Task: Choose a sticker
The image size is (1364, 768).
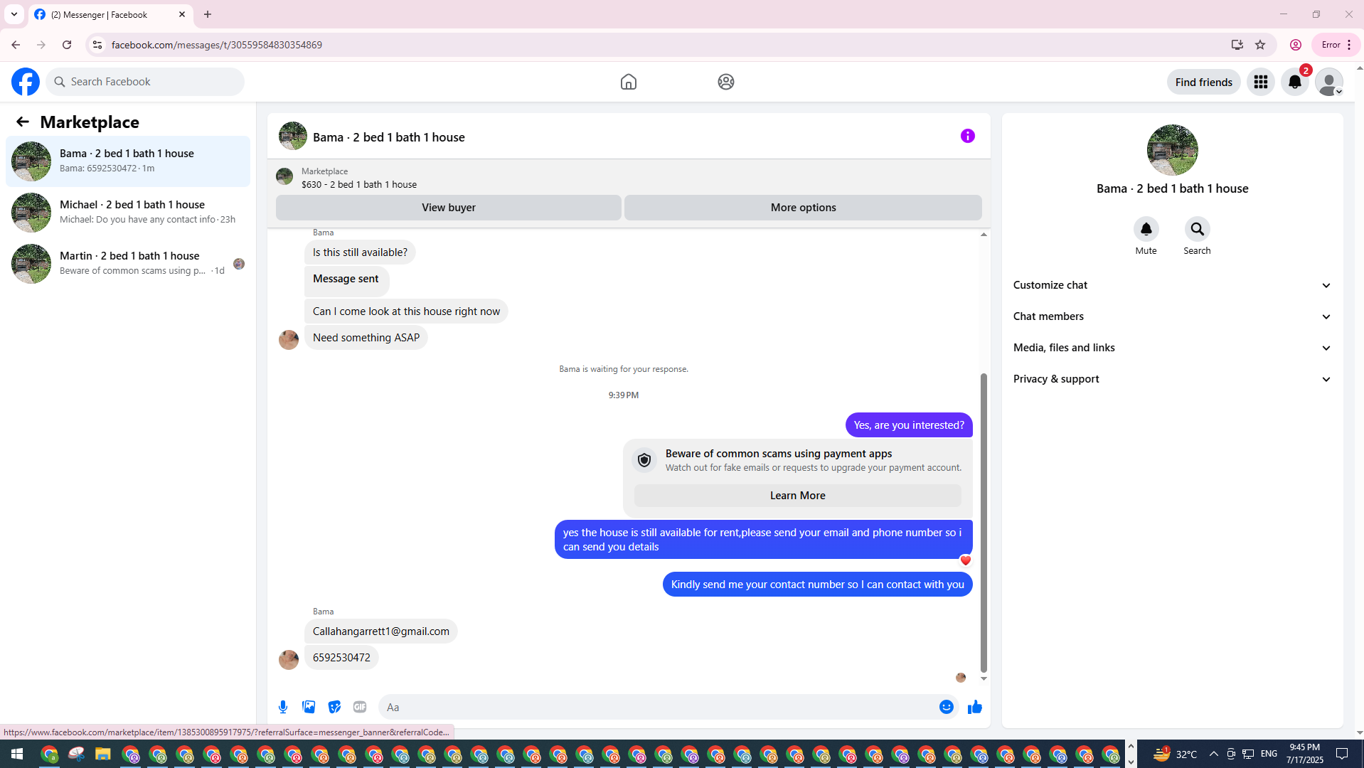Action: tap(334, 707)
